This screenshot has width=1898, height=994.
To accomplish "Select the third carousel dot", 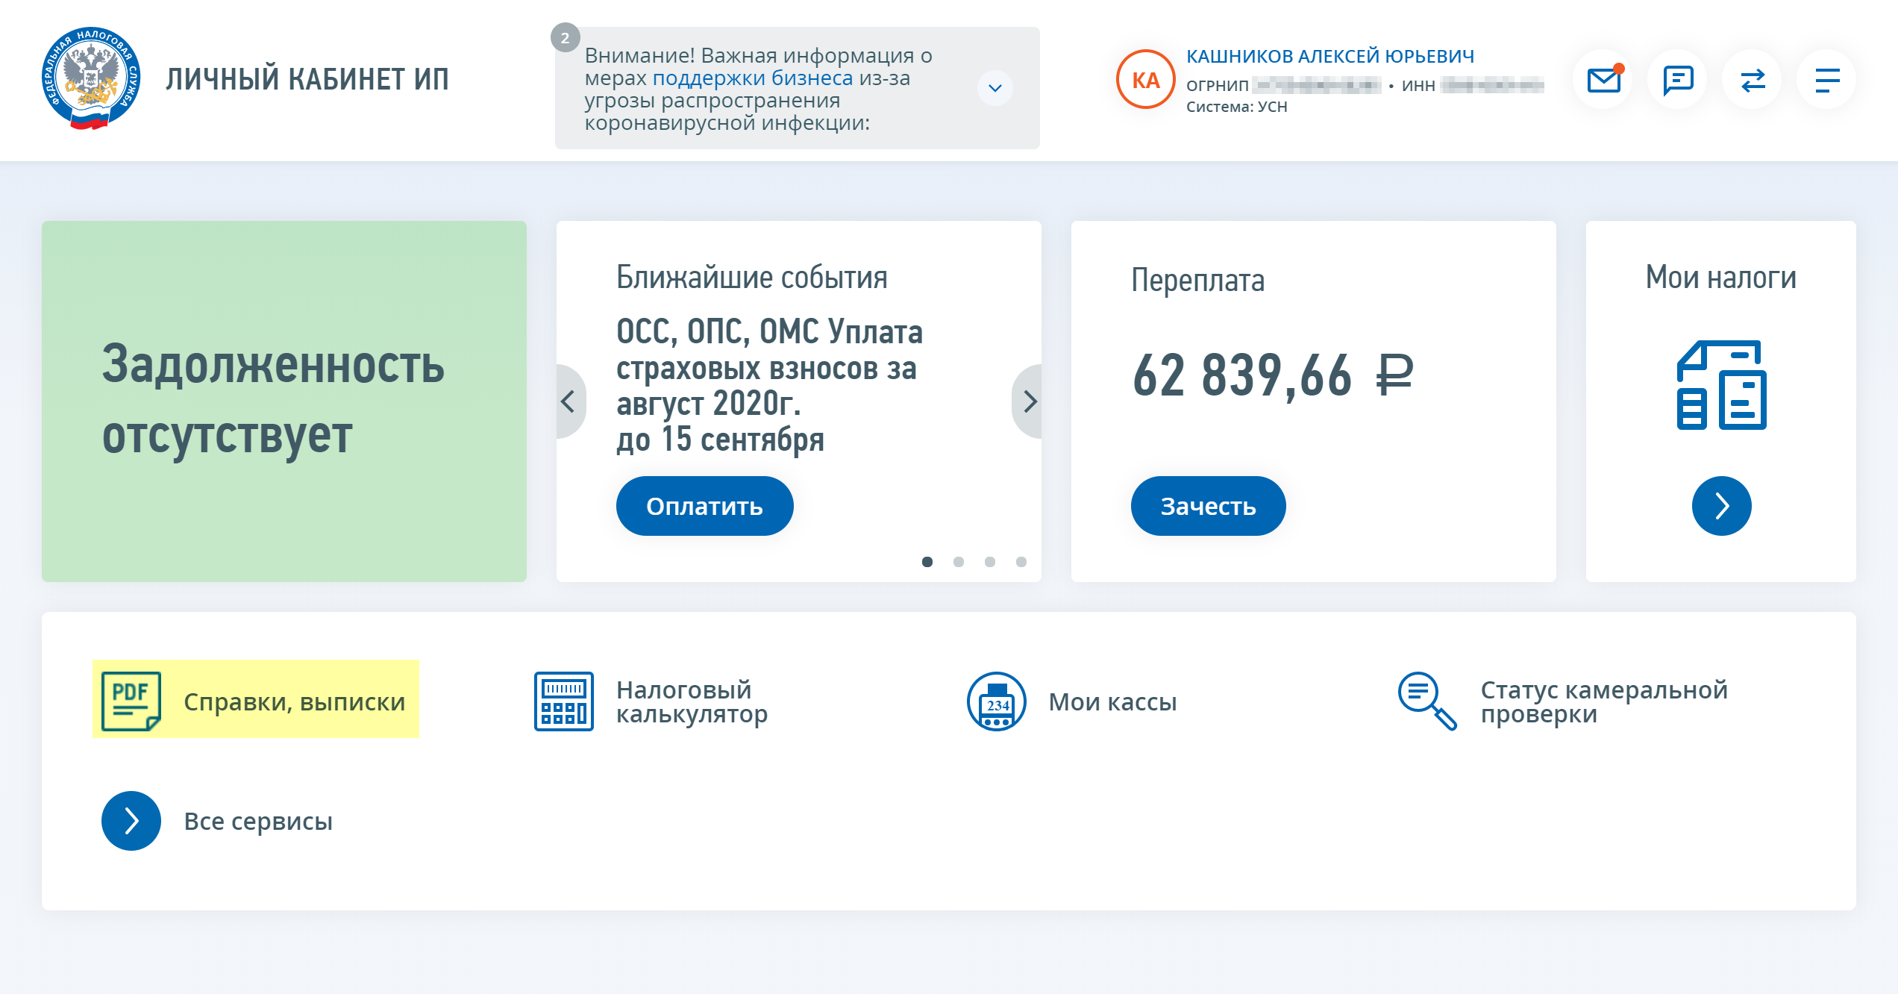I will [x=990, y=562].
